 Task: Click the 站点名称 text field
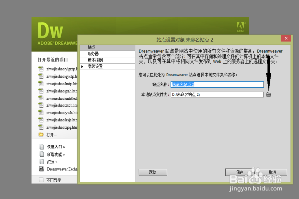(217, 84)
